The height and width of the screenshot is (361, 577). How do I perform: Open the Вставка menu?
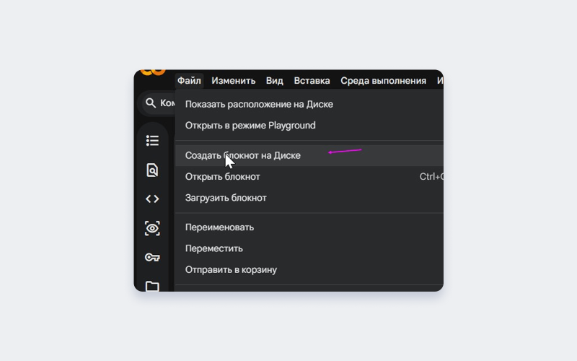[x=312, y=81]
